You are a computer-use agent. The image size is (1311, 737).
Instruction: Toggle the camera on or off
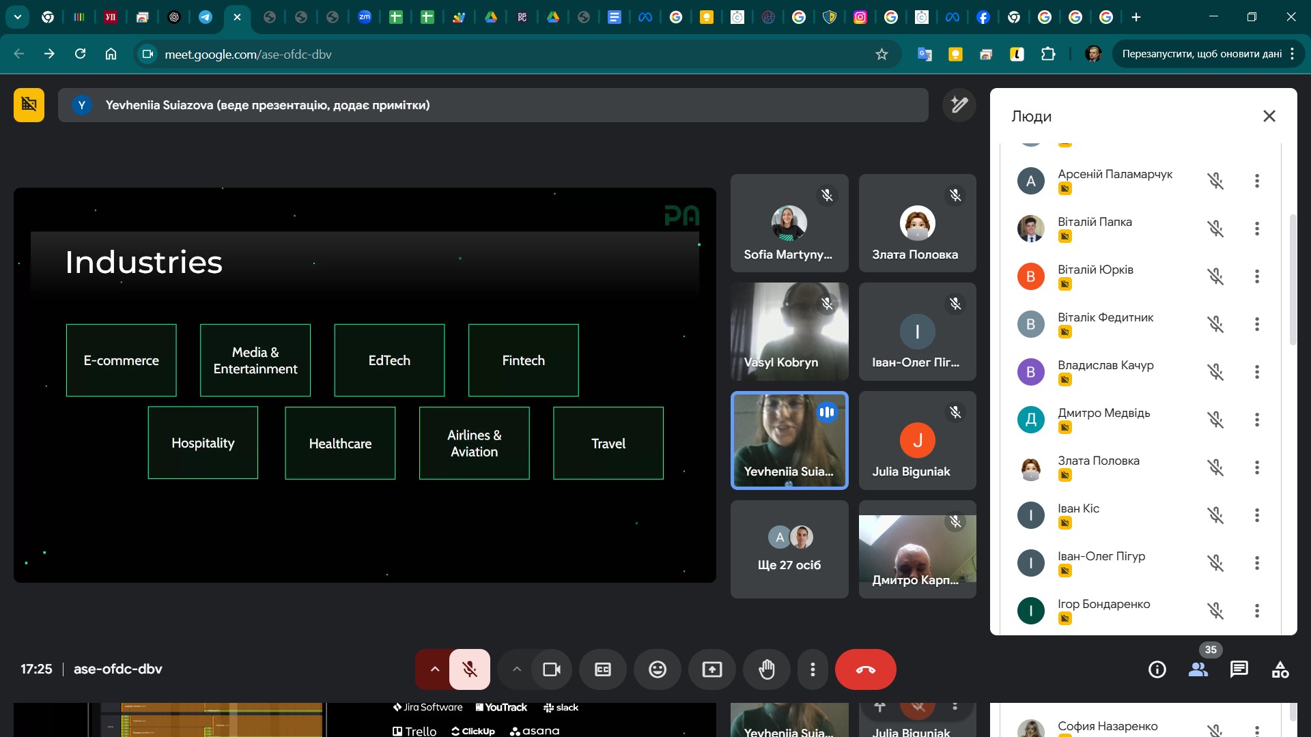tap(551, 669)
